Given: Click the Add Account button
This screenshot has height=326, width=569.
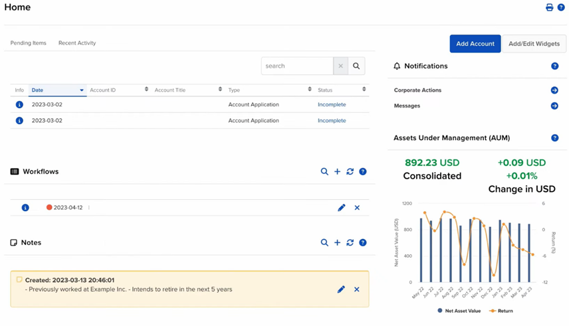Looking at the screenshot, I should [x=475, y=44].
